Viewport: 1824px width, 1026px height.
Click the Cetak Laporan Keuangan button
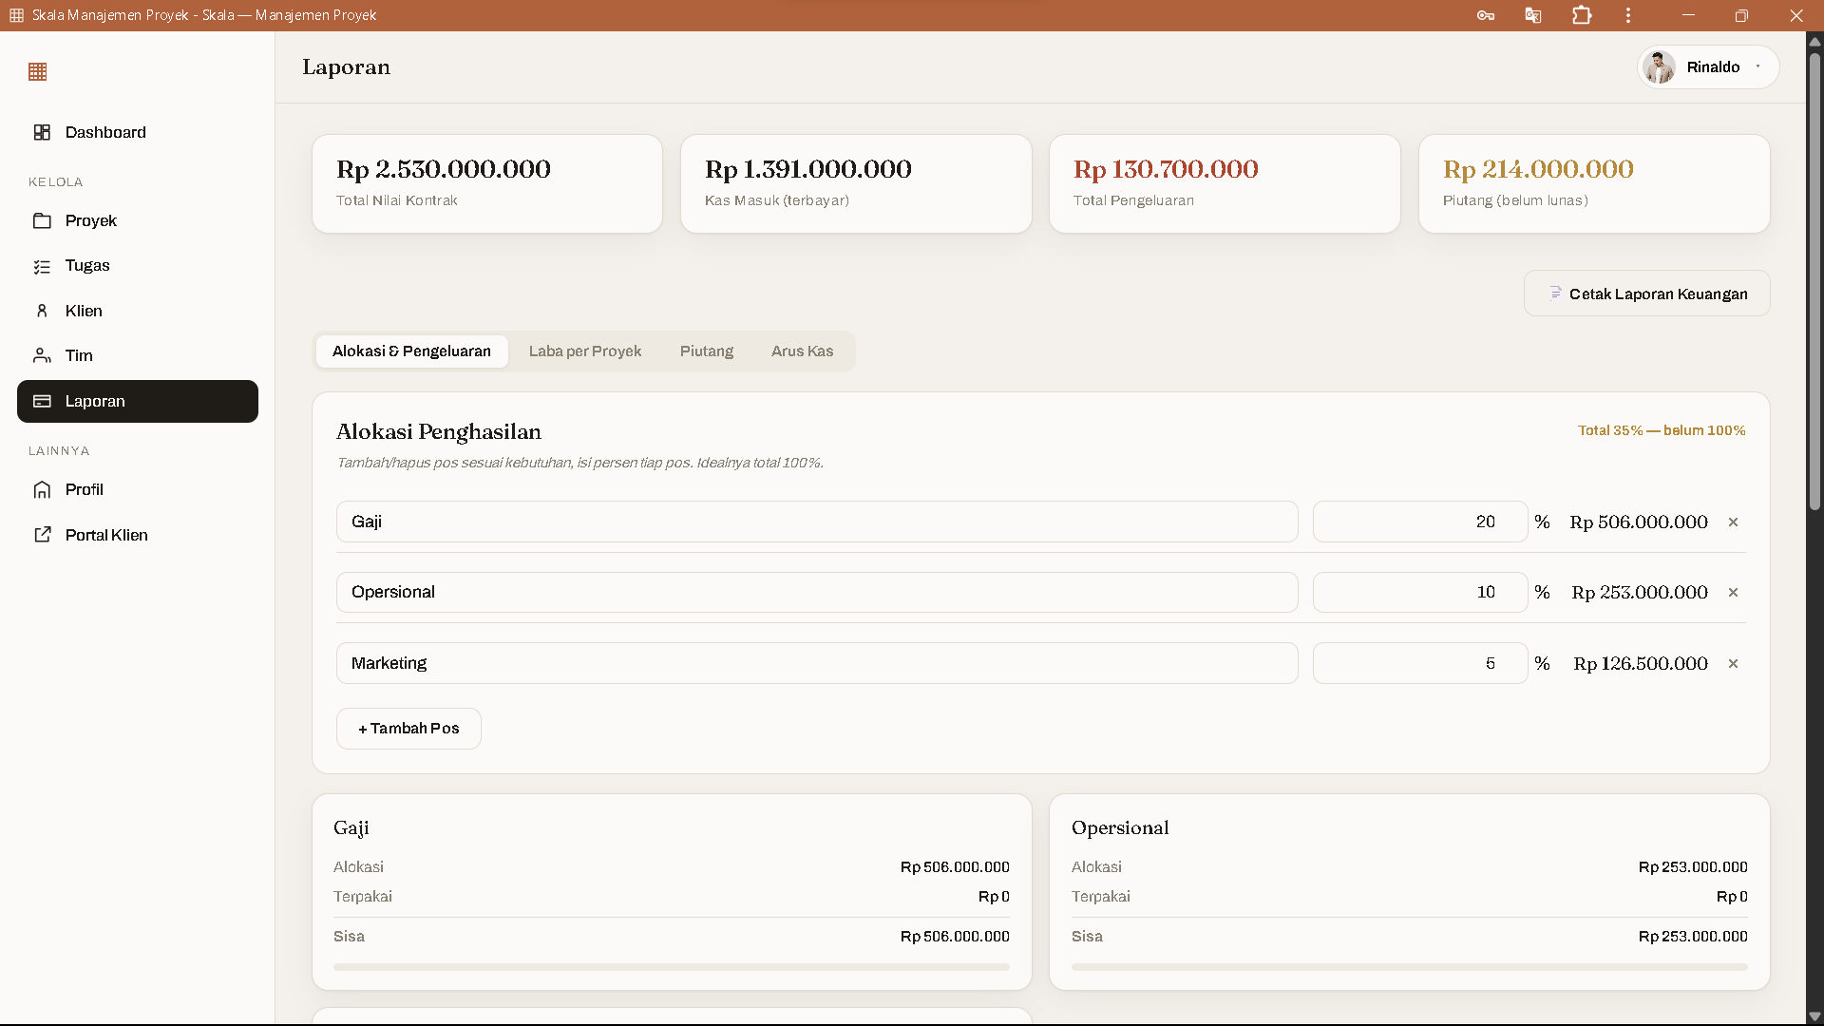pyautogui.click(x=1646, y=294)
